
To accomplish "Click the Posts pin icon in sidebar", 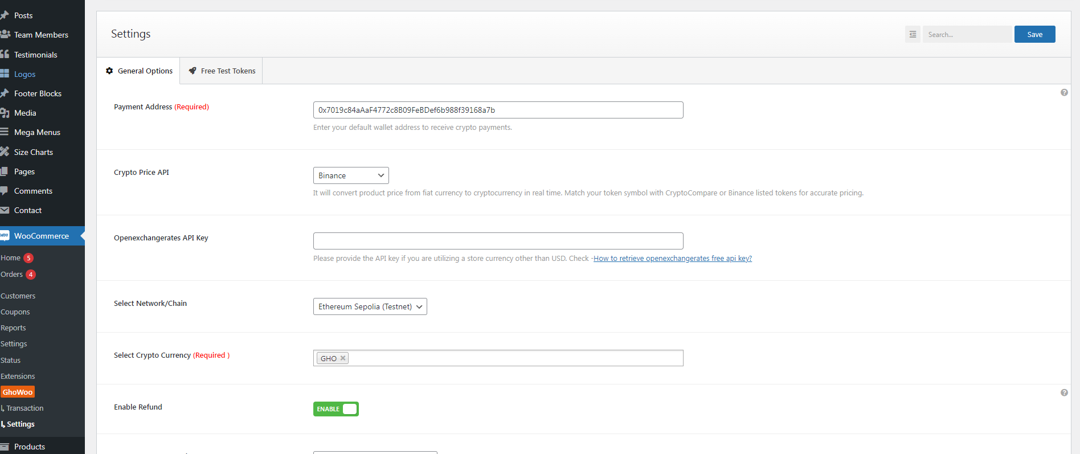I will point(5,15).
